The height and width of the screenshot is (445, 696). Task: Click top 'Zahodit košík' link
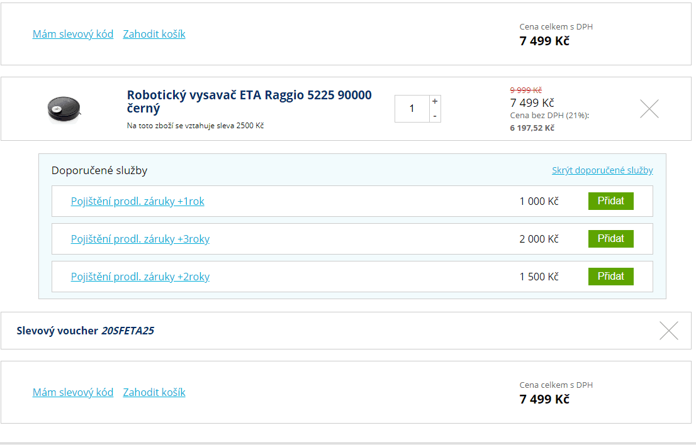[154, 34]
